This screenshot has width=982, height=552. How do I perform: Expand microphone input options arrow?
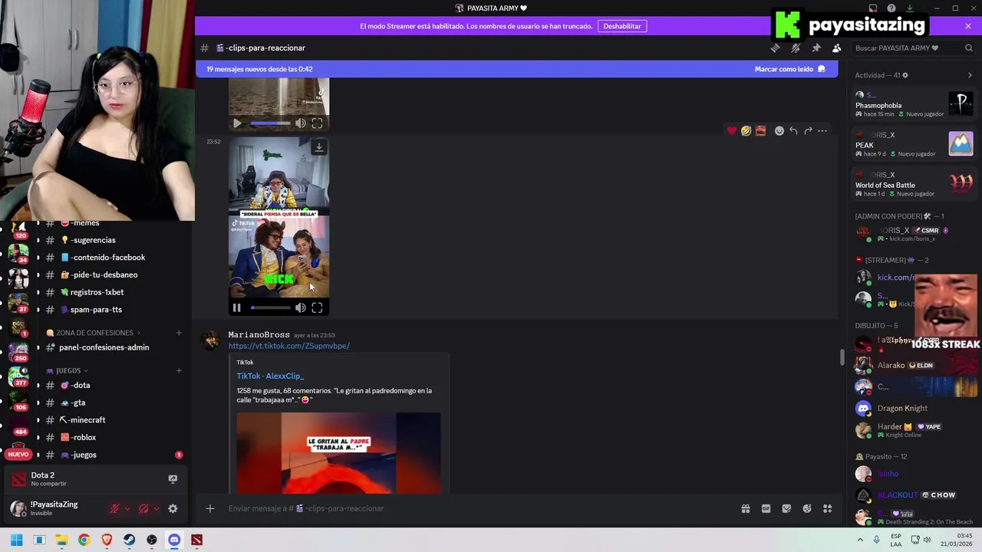click(x=127, y=508)
